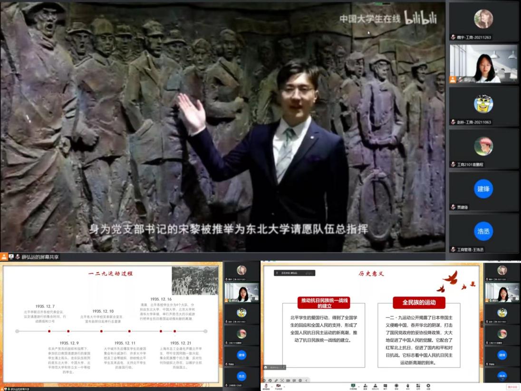Click the black-and-white protest photo on the timeline slide
Image resolution: width=521 pixels, height=391 pixels.
(194, 281)
